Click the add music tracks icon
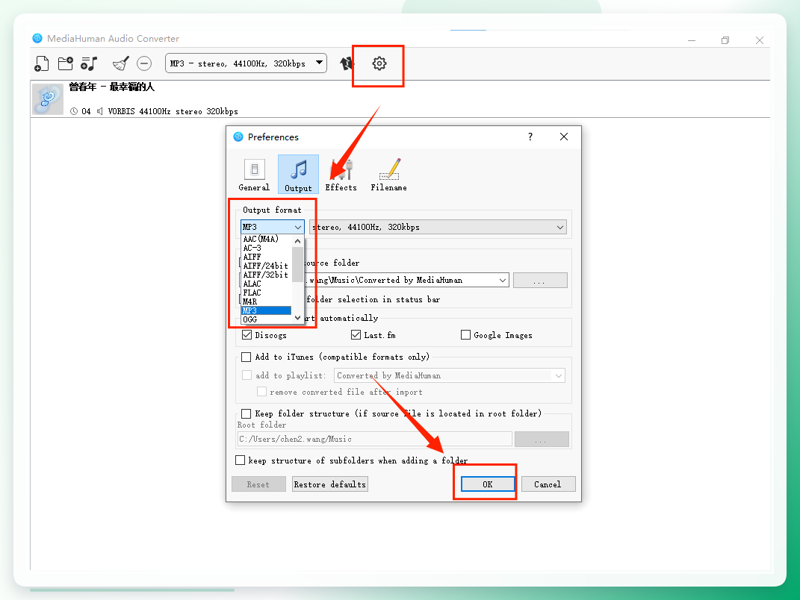 point(89,63)
